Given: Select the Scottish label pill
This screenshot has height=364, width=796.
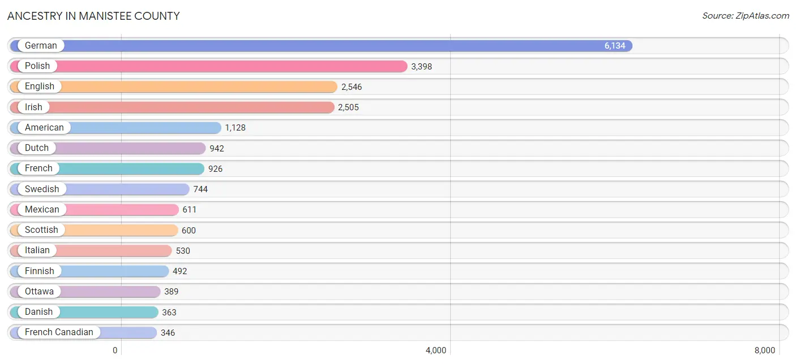Looking at the screenshot, I should tap(41, 230).
